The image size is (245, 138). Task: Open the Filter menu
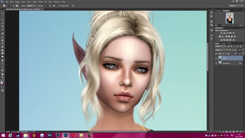click(x=41, y=2)
